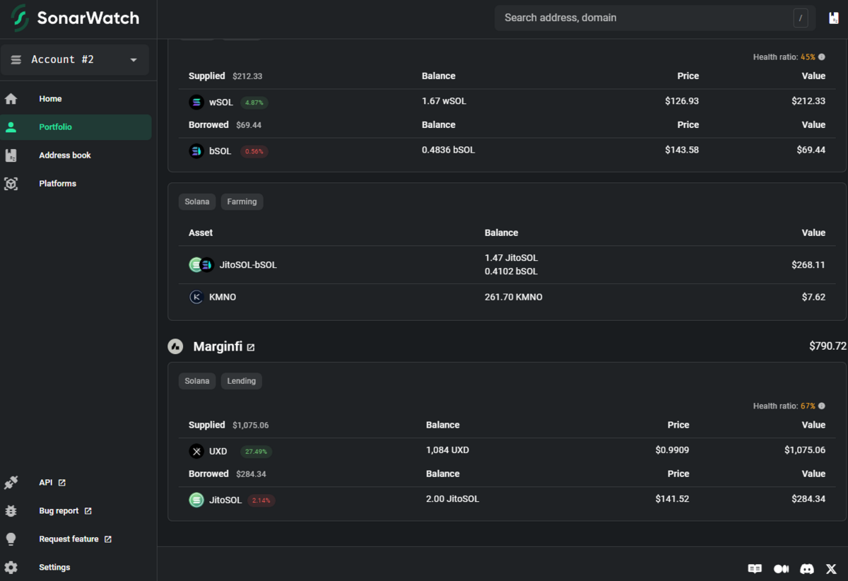Click the Request feature lightbulb icon
The height and width of the screenshot is (581, 848).
coord(11,539)
